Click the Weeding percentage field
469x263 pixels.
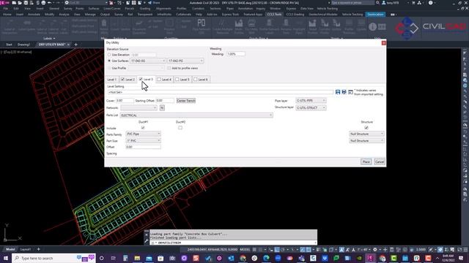236,54
